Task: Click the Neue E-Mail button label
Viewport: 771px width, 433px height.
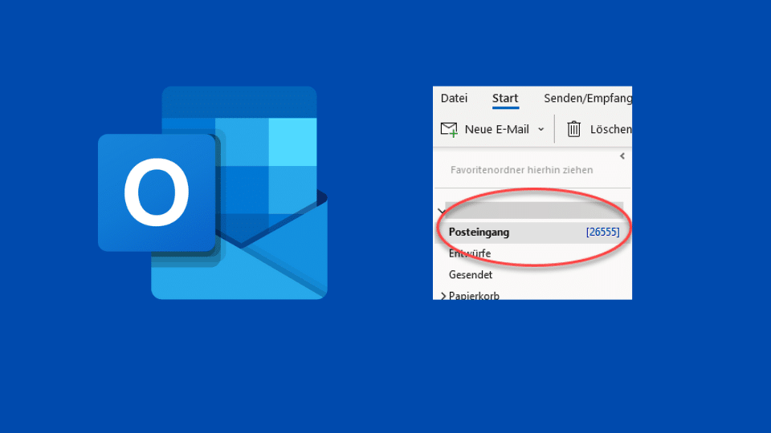Action: click(496, 129)
